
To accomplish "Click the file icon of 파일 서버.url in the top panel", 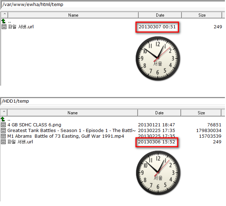I will tap(4, 27).
